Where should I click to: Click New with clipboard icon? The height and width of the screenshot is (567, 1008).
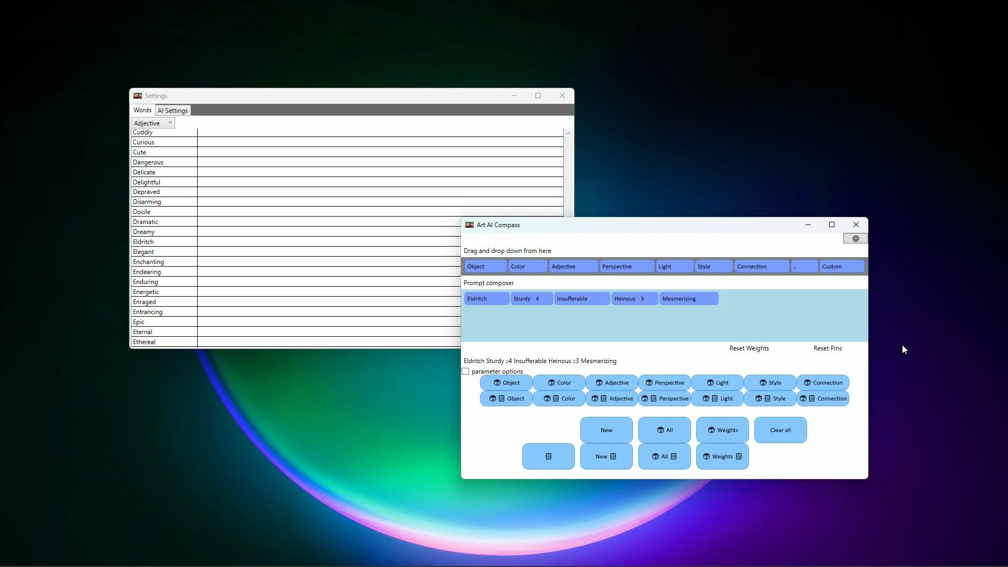[x=606, y=456]
